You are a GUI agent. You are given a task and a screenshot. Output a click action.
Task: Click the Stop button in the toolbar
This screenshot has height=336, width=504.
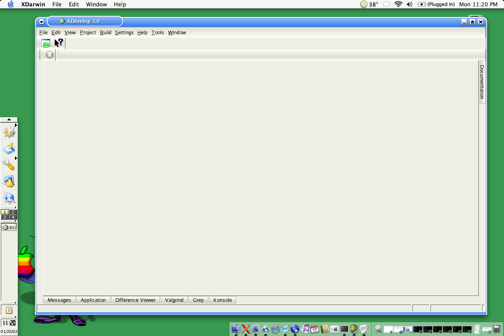pyautogui.click(x=49, y=55)
